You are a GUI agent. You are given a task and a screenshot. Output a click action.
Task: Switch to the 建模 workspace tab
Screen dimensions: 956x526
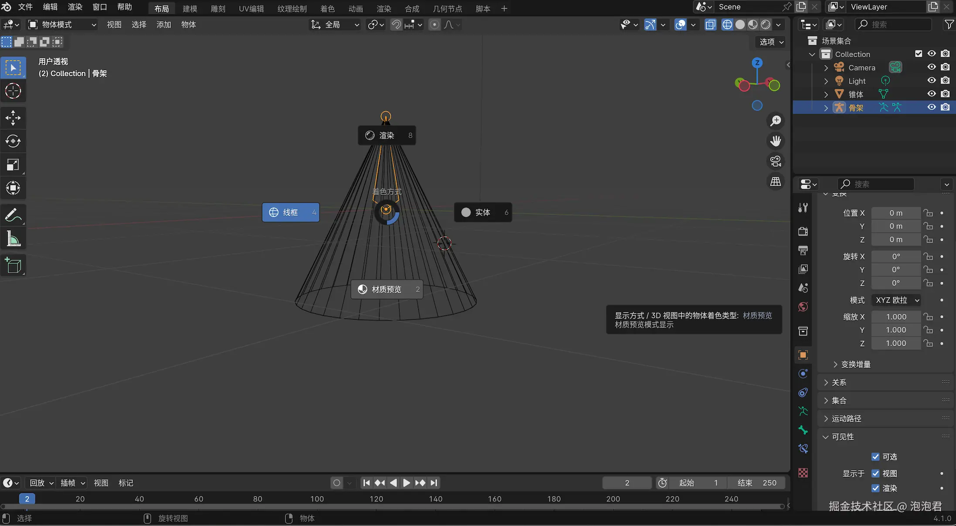coord(190,9)
